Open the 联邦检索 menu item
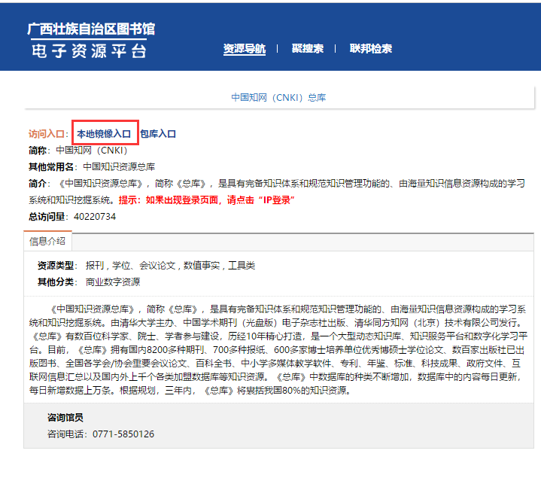541x484 pixels. pyautogui.click(x=370, y=49)
